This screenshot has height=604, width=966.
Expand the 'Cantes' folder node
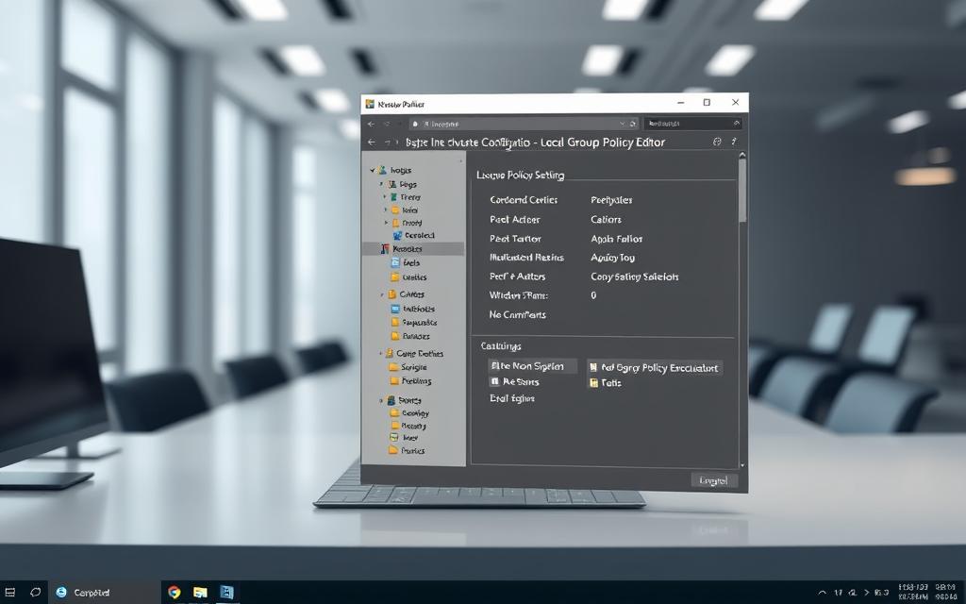(382, 294)
